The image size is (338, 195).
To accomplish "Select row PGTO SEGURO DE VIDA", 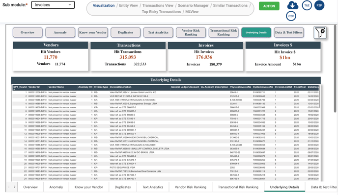I will coord(166,168).
